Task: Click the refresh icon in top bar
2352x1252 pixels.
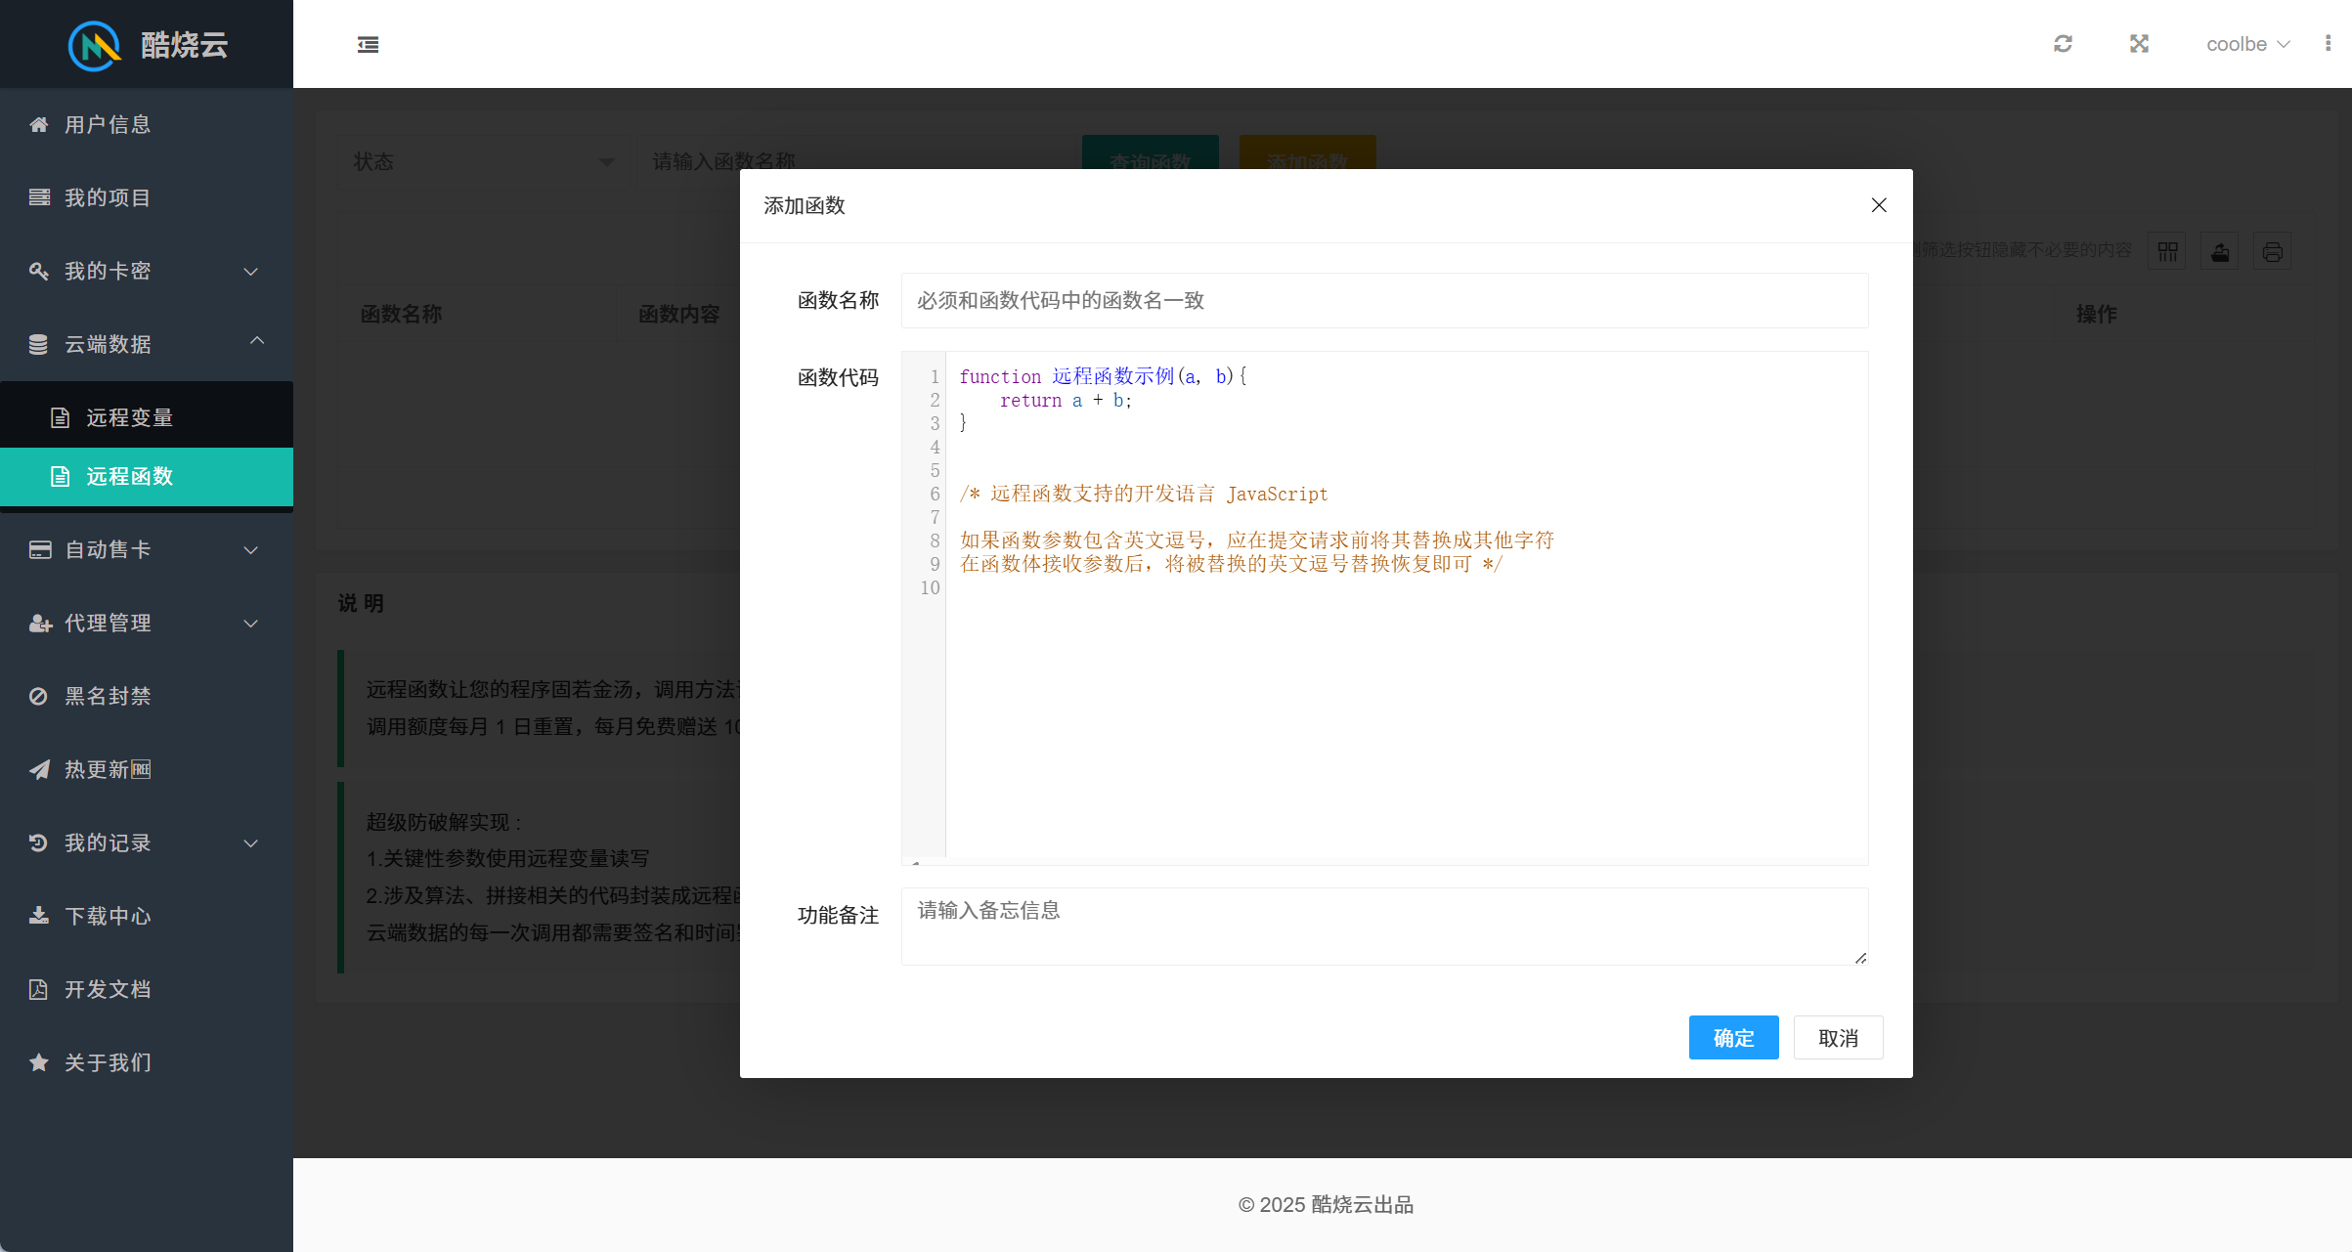Action: [x=2063, y=44]
